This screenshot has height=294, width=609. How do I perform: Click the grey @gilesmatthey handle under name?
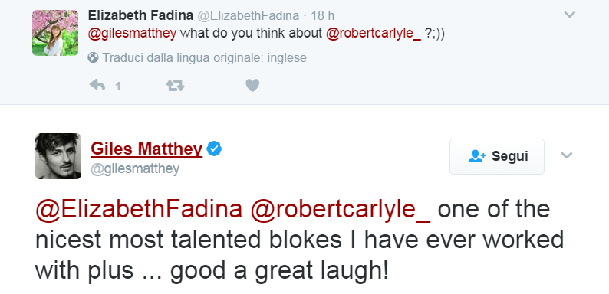coord(135,169)
